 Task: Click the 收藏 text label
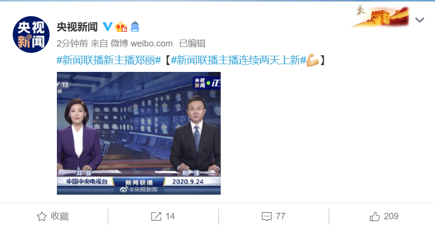[x=60, y=216]
